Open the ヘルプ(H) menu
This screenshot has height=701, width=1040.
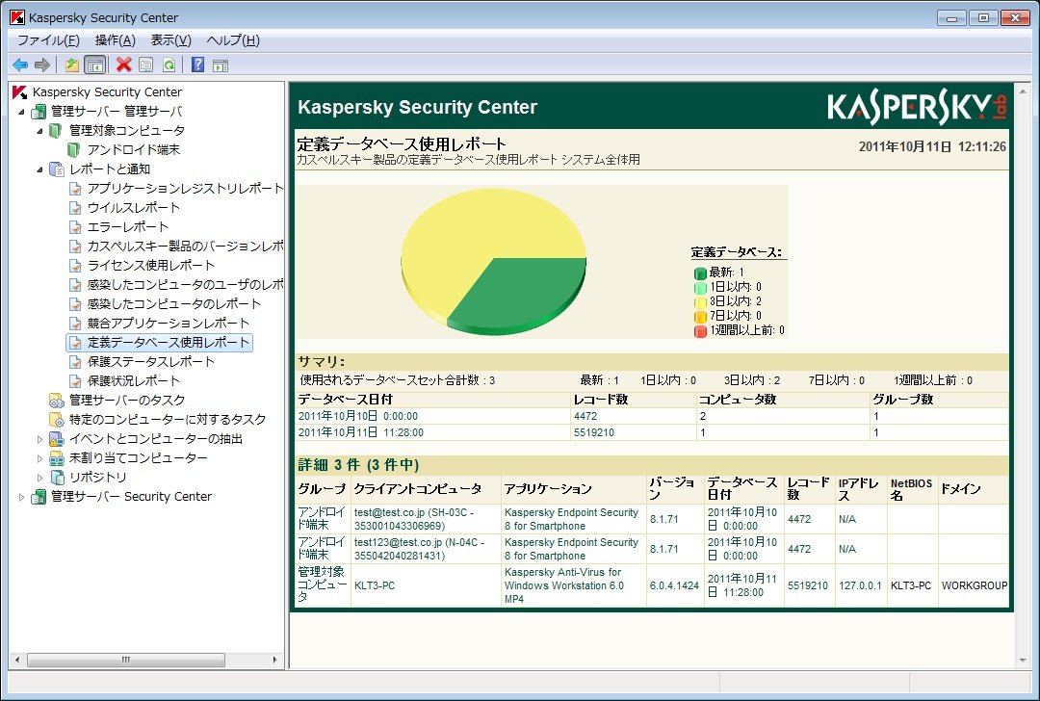click(x=233, y=40)
